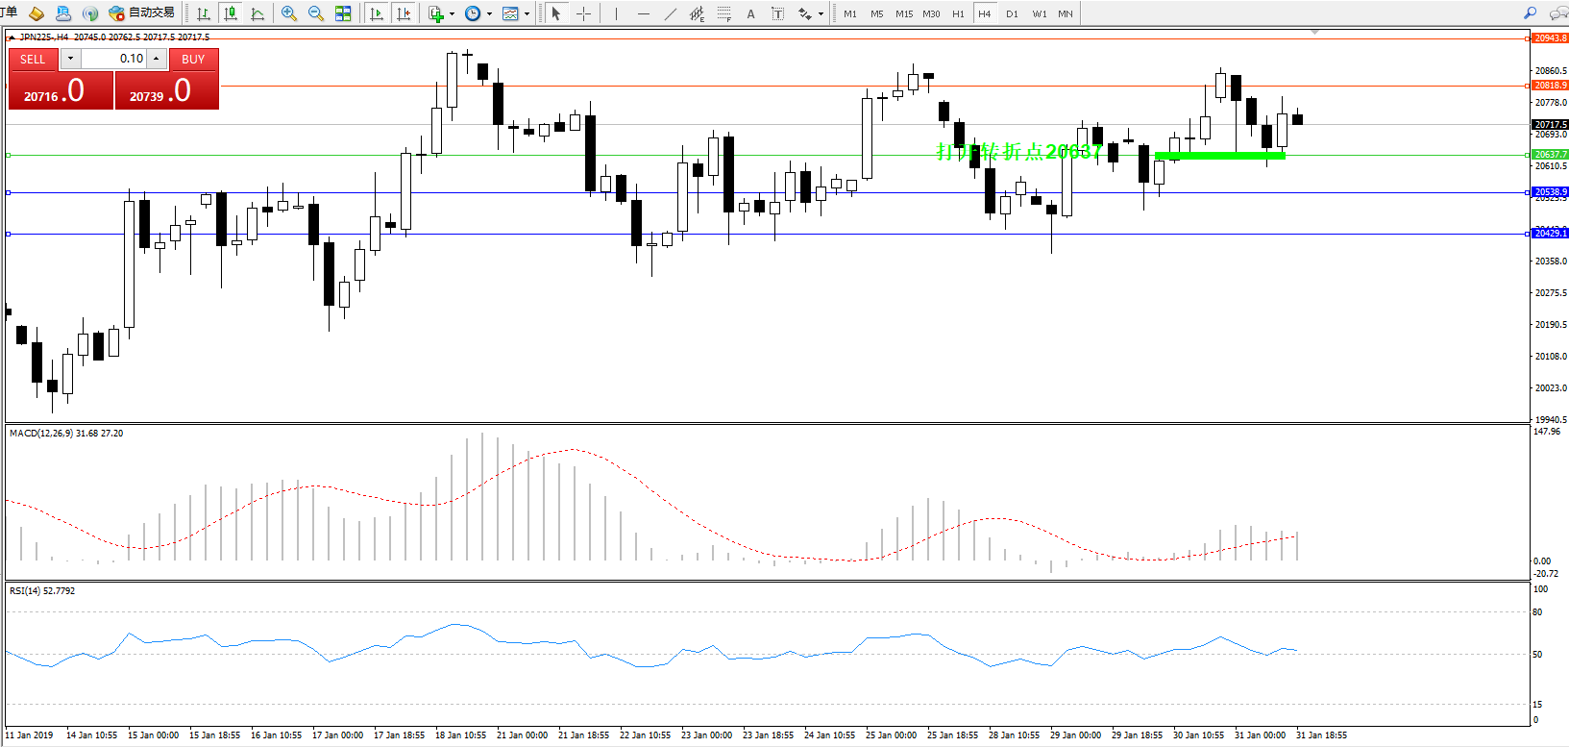Open the Templates dropdown arrow

[527, 13]
